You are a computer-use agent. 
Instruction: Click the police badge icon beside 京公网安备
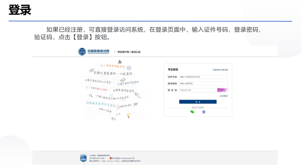tap(110, 158)
